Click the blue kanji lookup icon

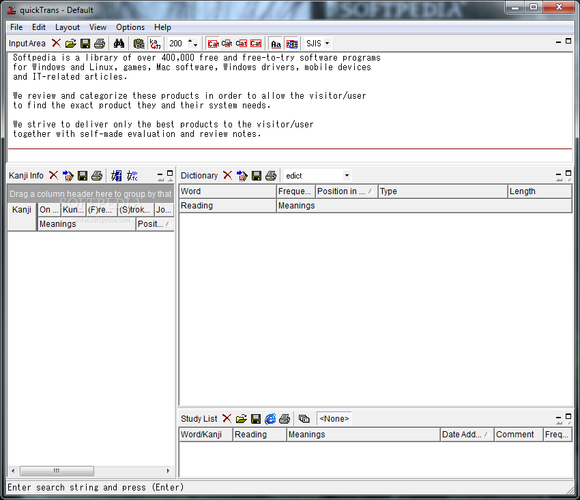pos(116,175)
